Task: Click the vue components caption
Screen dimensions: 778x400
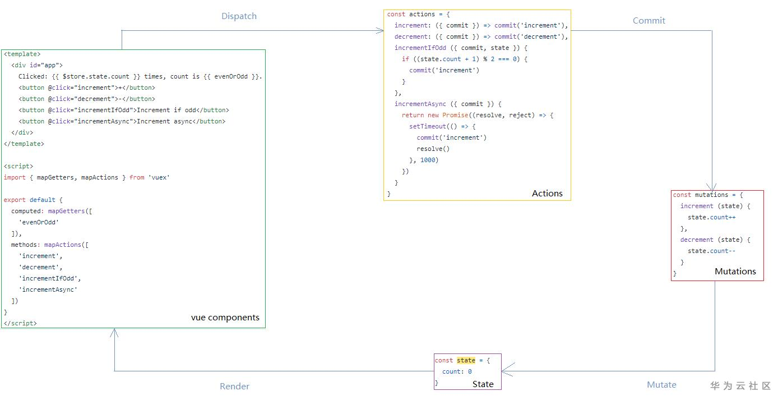Action: [225, 318]
